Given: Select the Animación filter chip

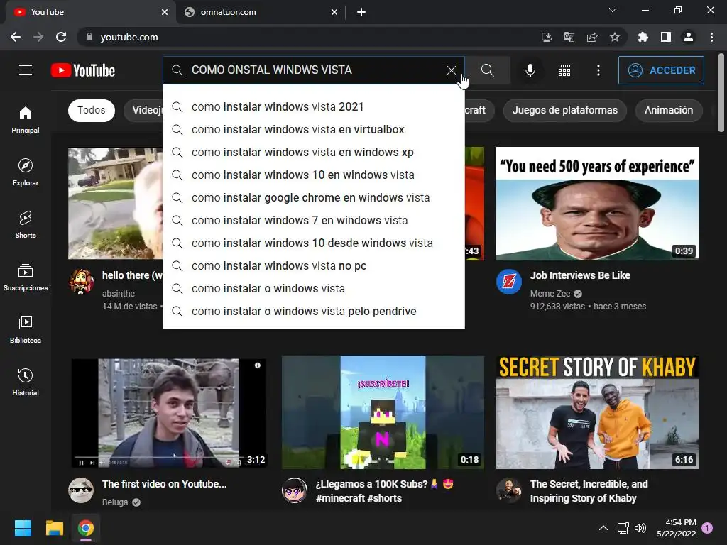Looking at the screenshot, I should pos(669,110).
